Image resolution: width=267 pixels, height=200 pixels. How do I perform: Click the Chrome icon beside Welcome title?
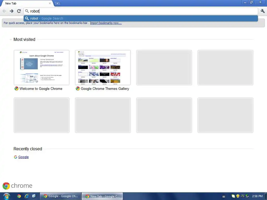[16, 89]
